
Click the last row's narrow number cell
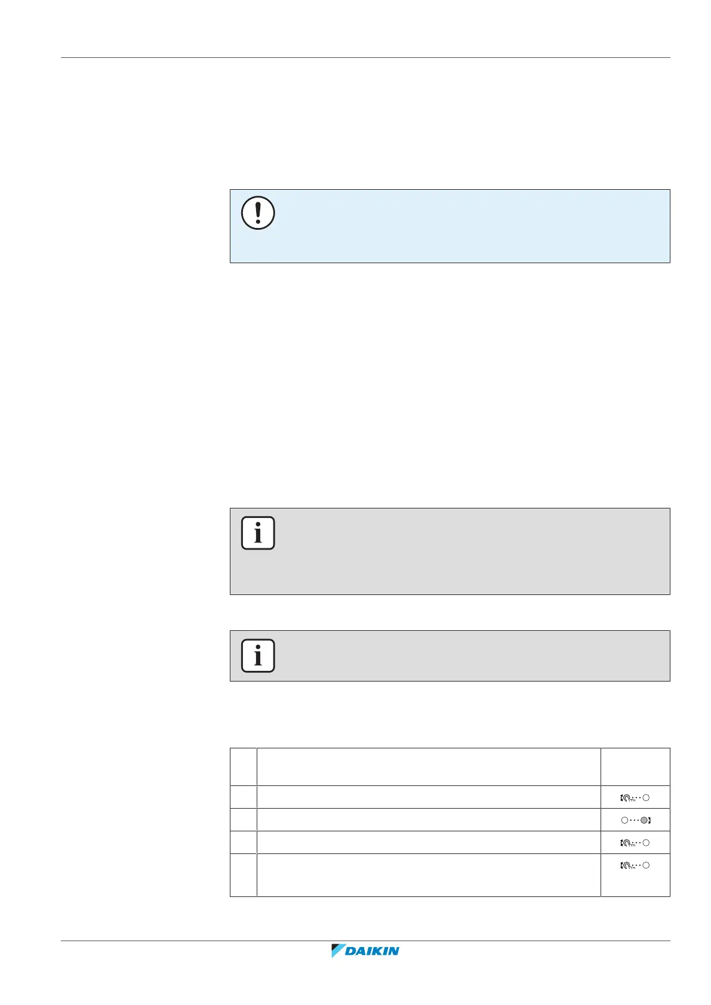tap(244, 875)
